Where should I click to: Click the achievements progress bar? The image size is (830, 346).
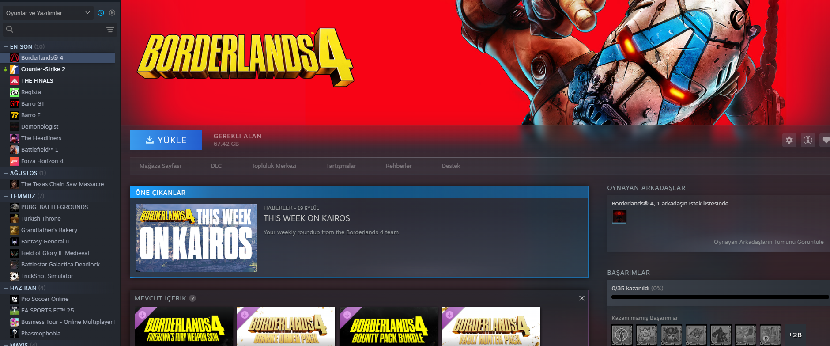click(x=720, y=297)
